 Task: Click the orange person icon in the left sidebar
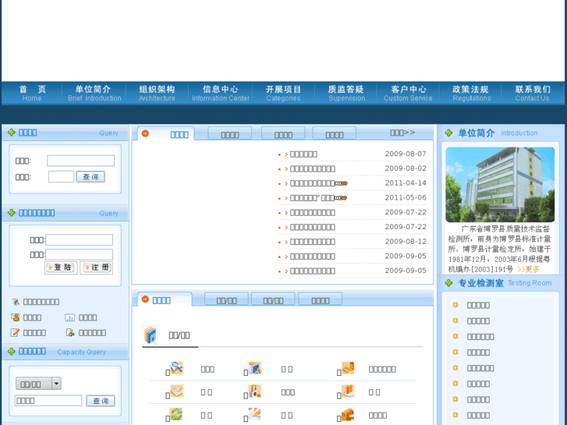click(15, 317)
